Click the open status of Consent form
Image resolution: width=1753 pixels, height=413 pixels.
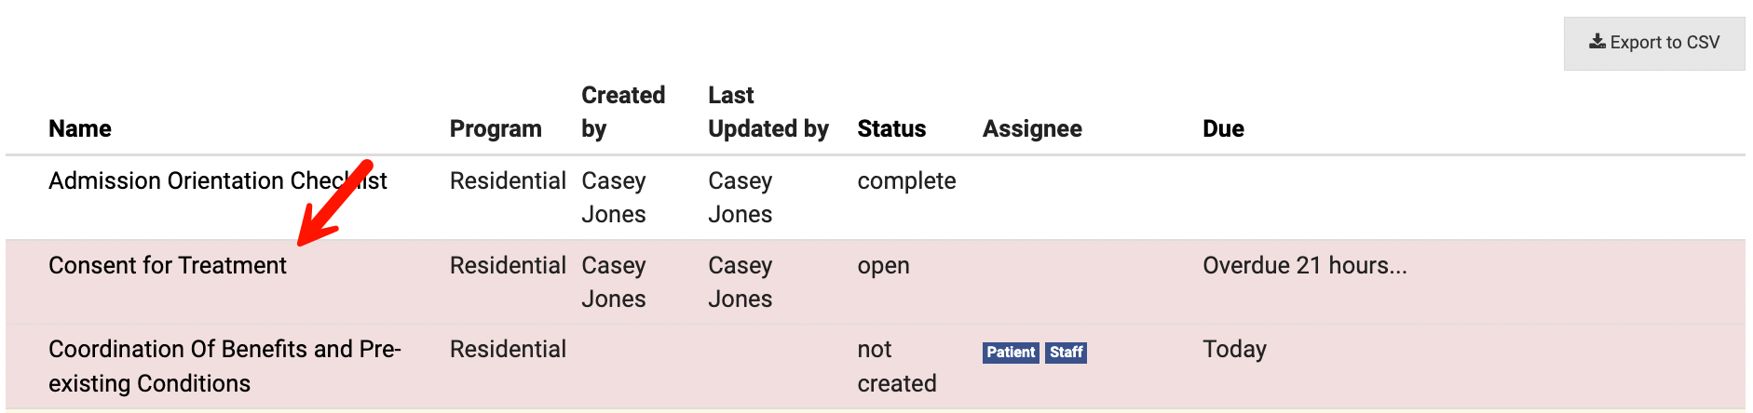(883, 265)
